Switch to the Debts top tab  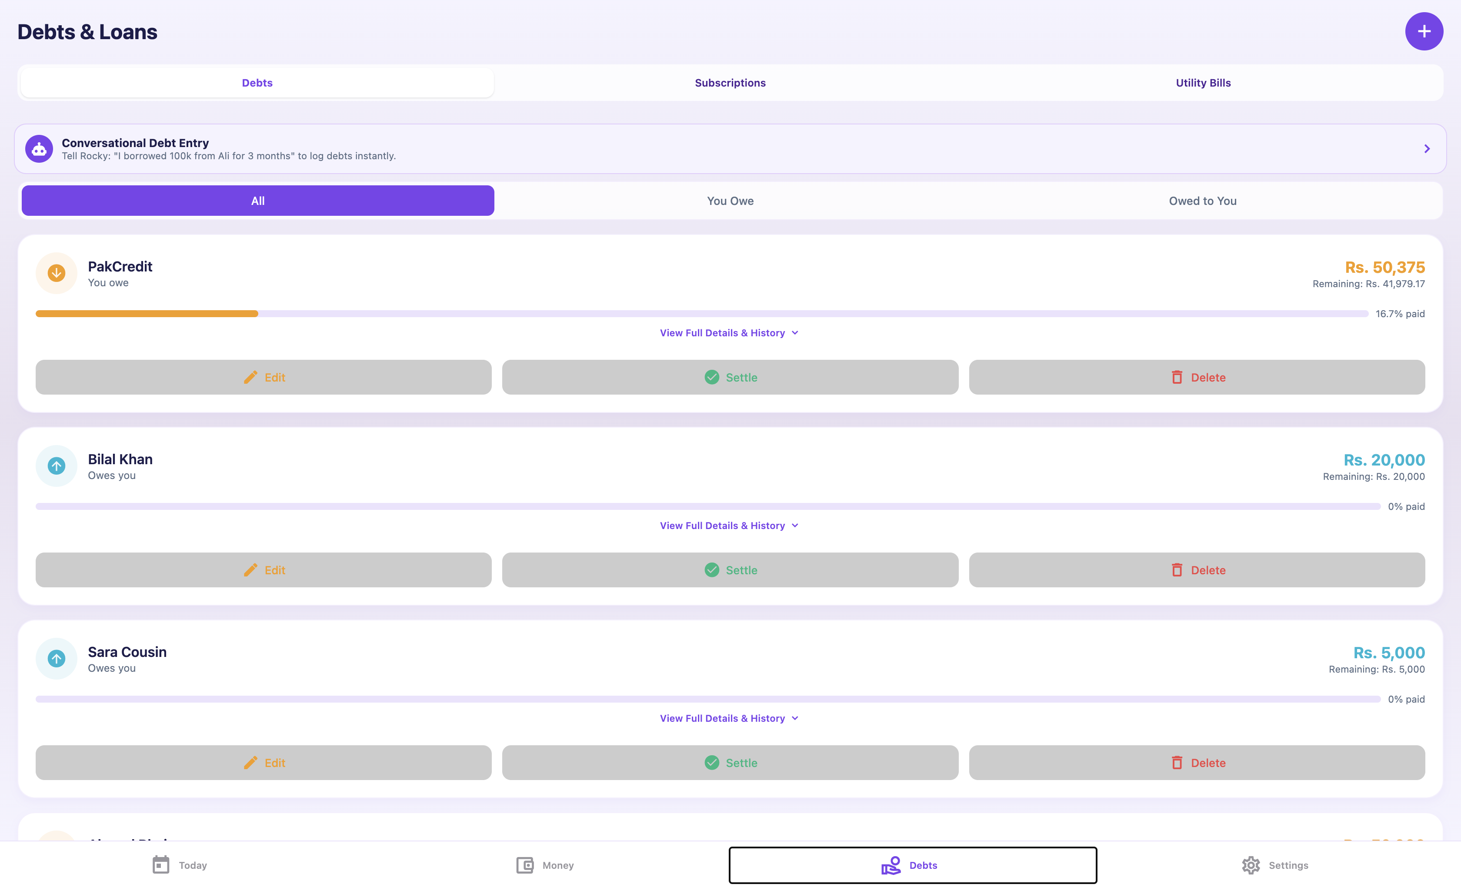click(x=257, y=83)
